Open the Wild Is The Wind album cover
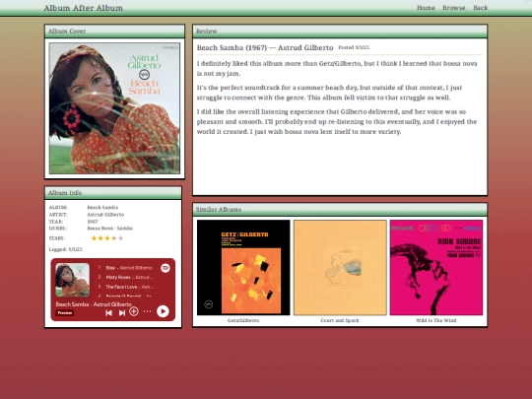 [x=436, y=267]
